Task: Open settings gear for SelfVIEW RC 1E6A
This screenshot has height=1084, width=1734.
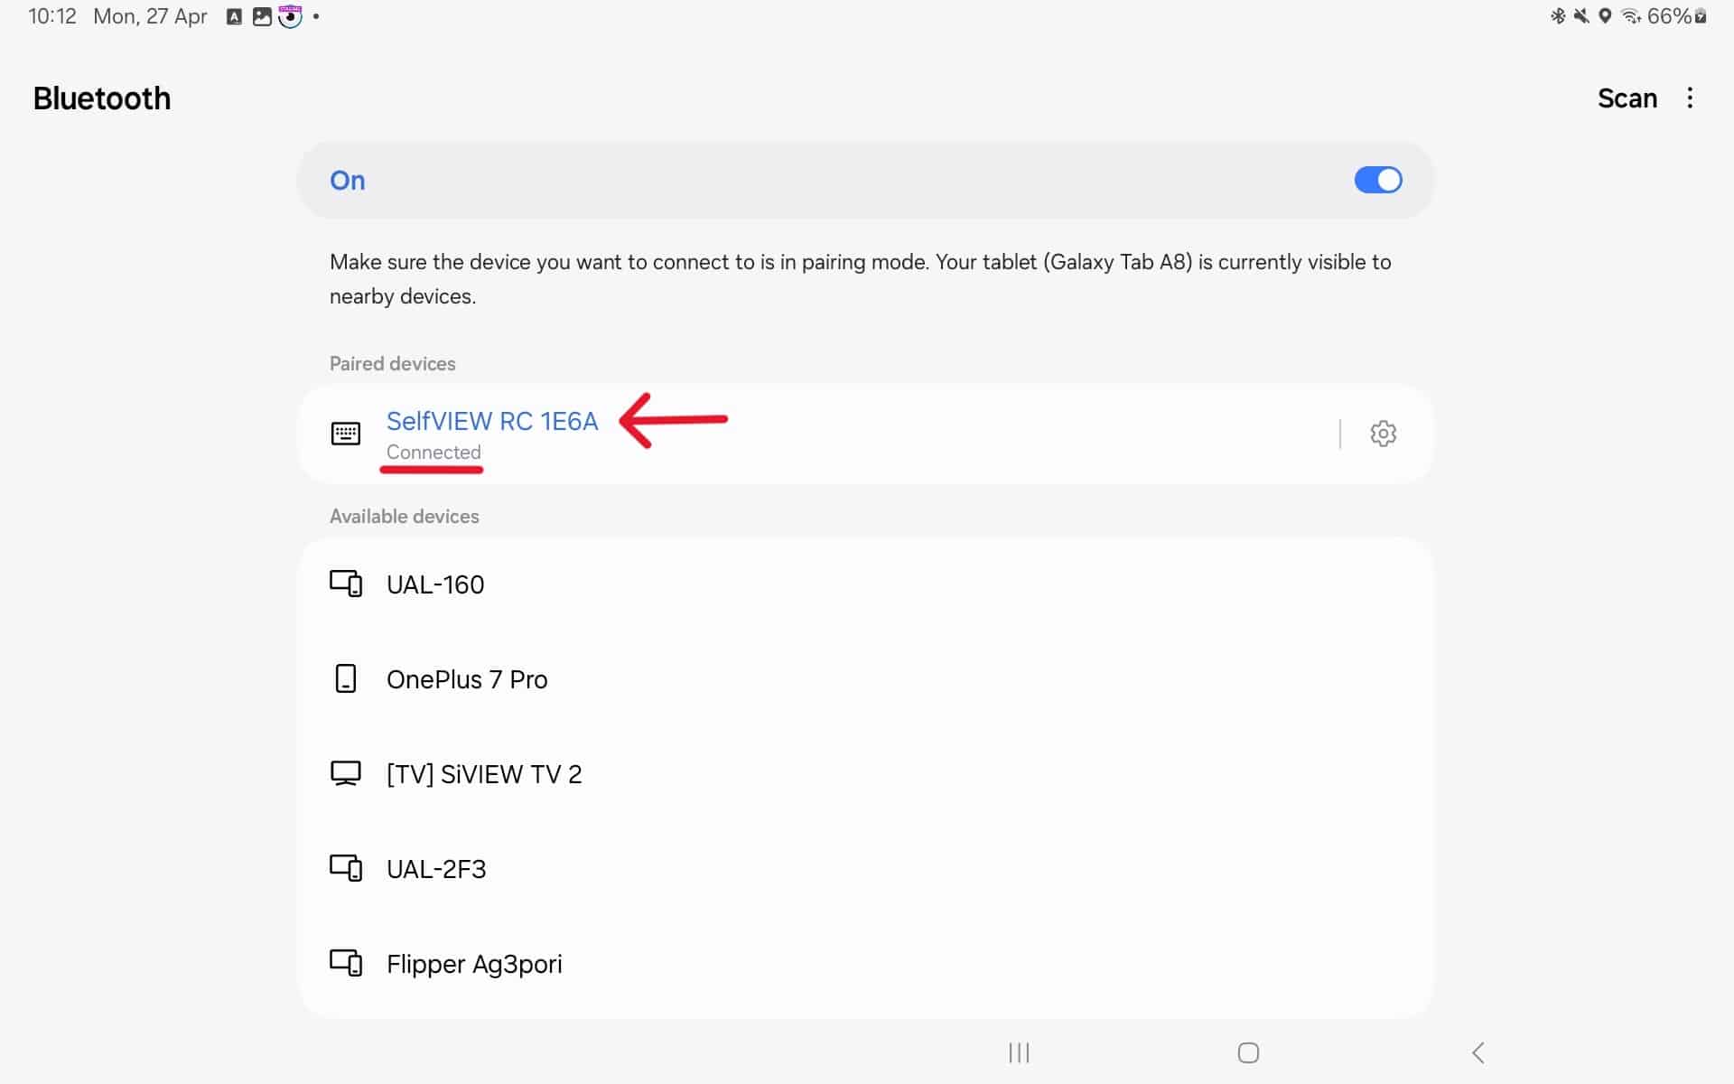Action: pyautogui.click(x=1383, y=434)
